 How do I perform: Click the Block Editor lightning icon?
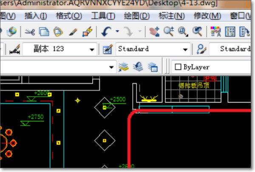click(88, 32)
